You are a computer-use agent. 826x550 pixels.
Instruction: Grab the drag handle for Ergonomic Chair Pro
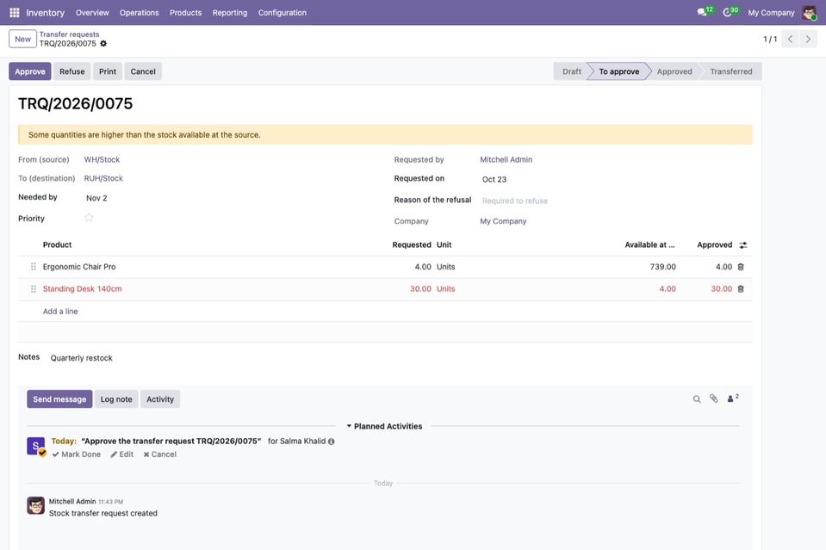(x=34, y=267)
